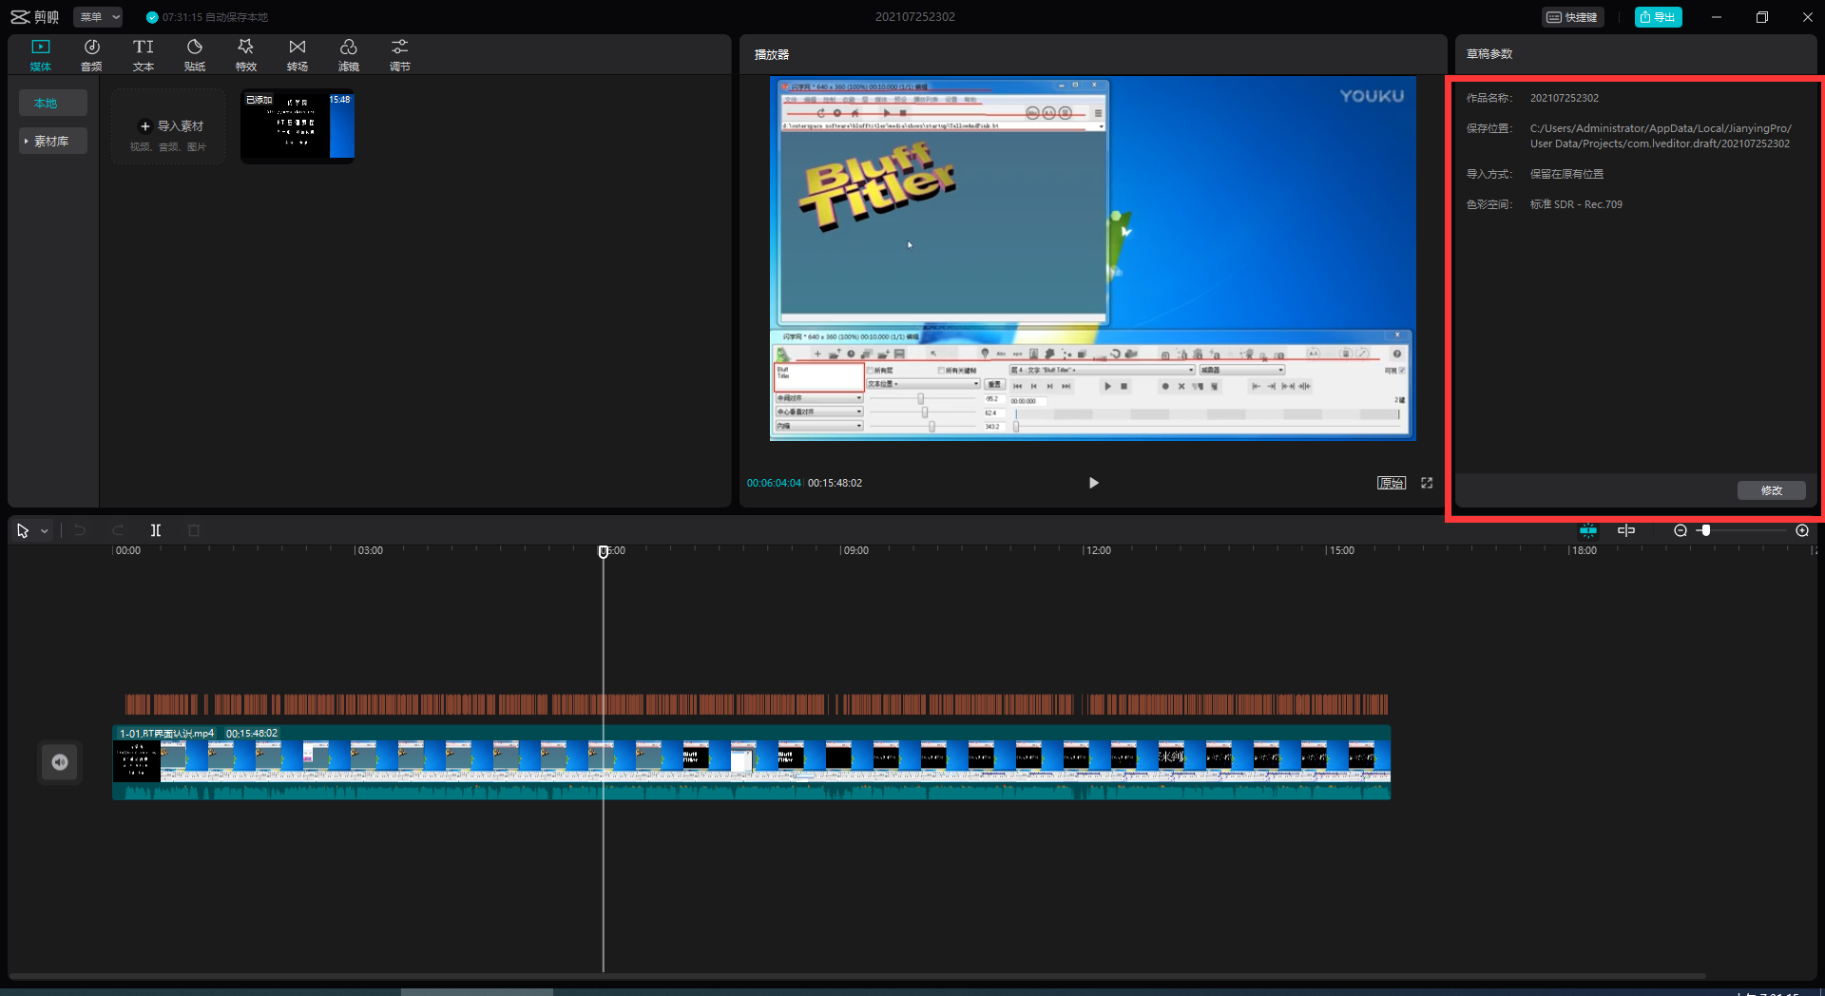Screen dimensions: 1825x996
Task: Click the video preview canvas
Action: 1092,259
